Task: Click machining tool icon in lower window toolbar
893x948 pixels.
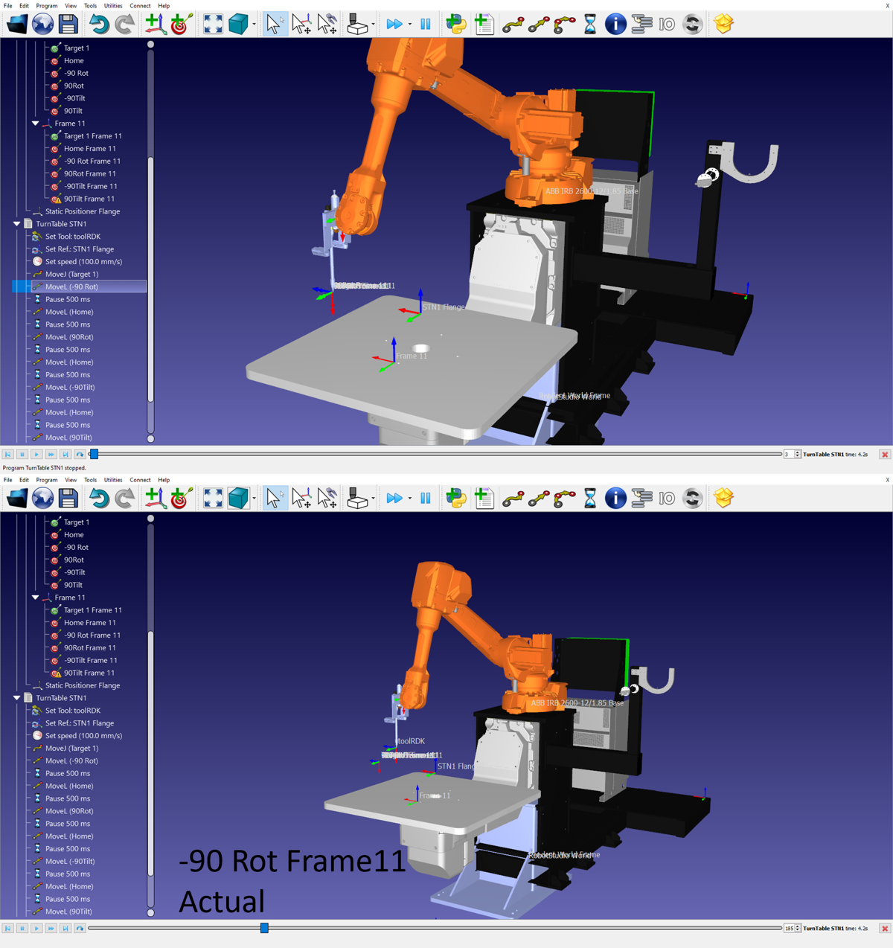Action: (x=358, y=499)
